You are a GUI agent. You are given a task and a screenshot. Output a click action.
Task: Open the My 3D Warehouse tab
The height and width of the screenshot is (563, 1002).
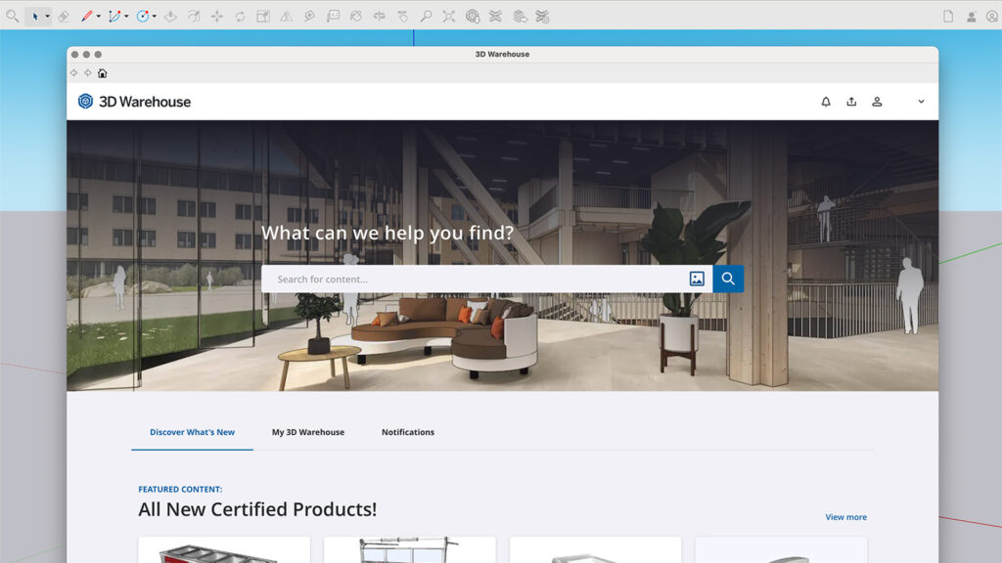click(x=308, y=432)
